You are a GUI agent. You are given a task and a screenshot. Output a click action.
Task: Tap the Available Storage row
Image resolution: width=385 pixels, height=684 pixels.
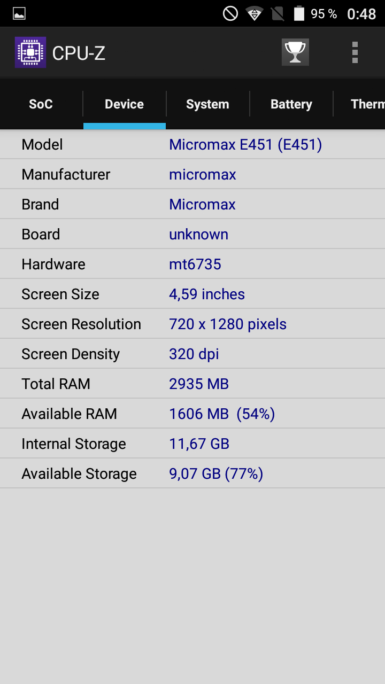click(x=192, y=474)
